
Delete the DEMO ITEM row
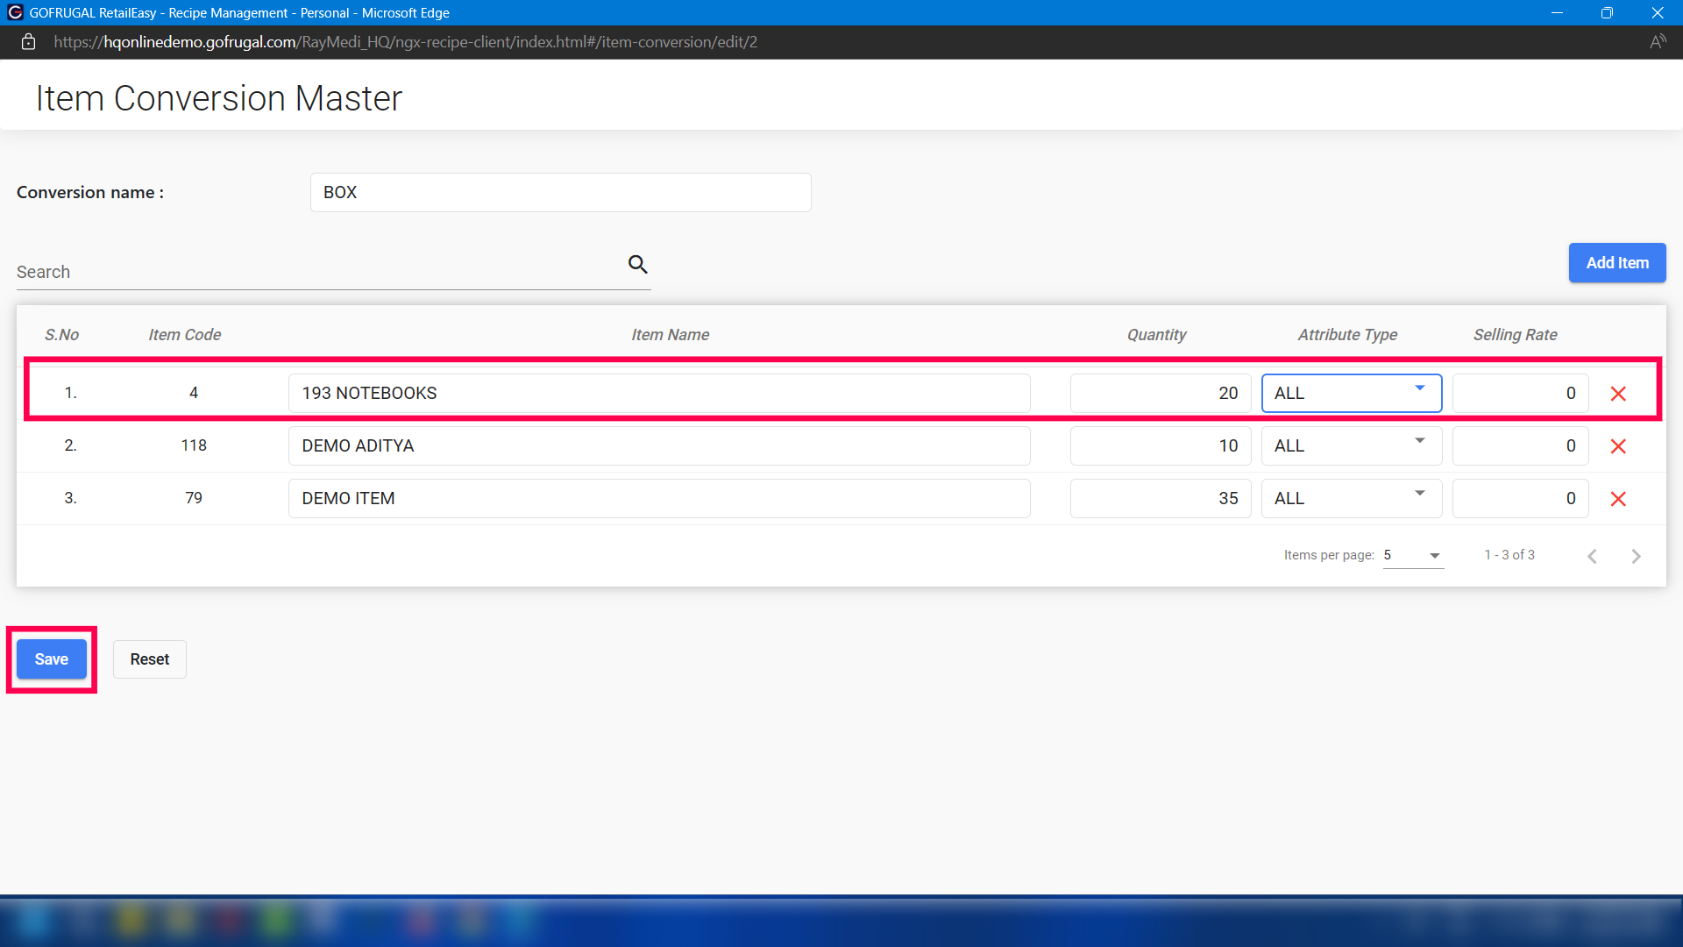(x=1618, y=499)
